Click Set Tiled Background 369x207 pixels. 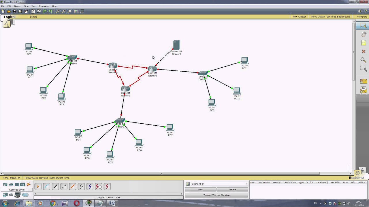338,17
